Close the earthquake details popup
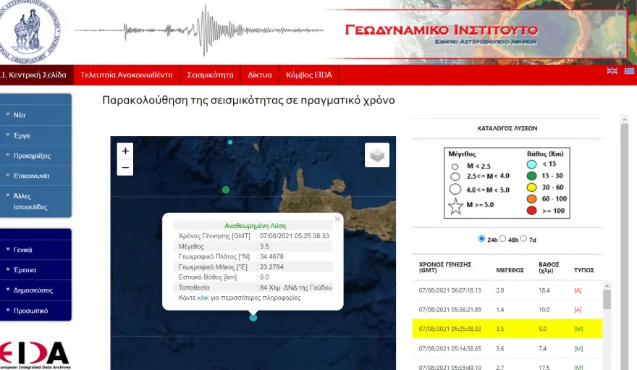Screen dimensions: 637x370 (337, 219)
